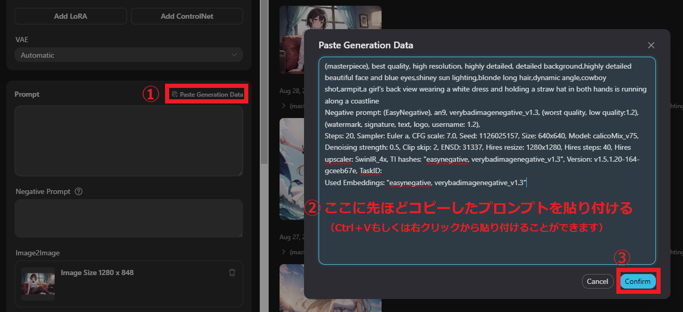The height and width of the screenshot is (312, 683).
Task: Open the VAE Automatic dropdown
Action: (x=129, y=55)
